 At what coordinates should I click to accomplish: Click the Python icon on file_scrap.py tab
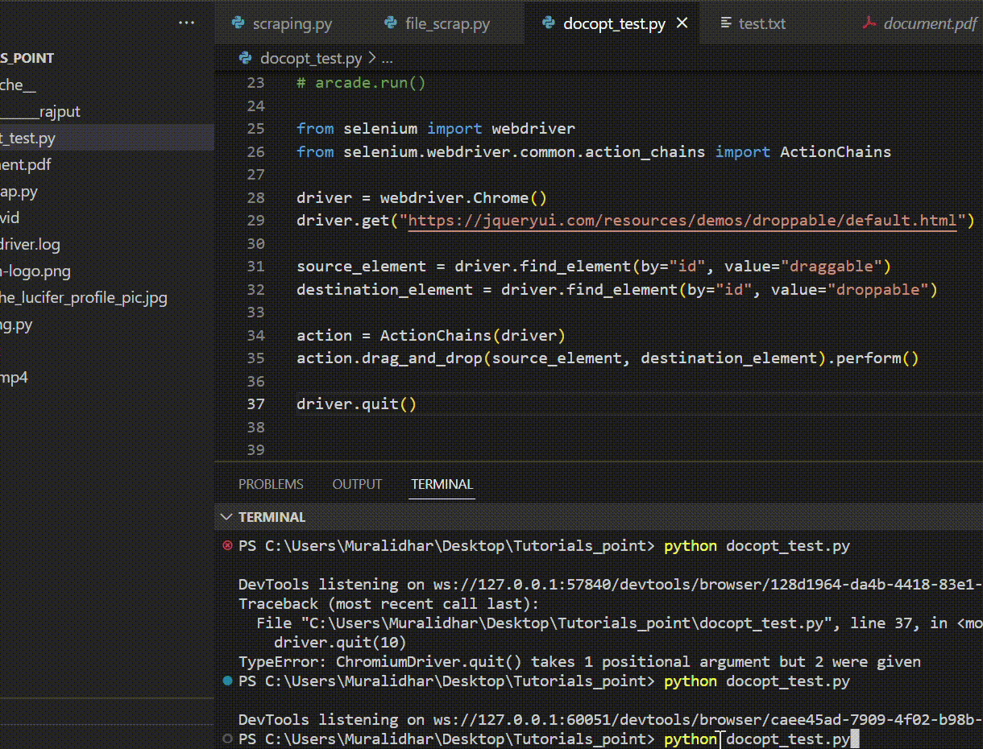click(x=392, y=23)
